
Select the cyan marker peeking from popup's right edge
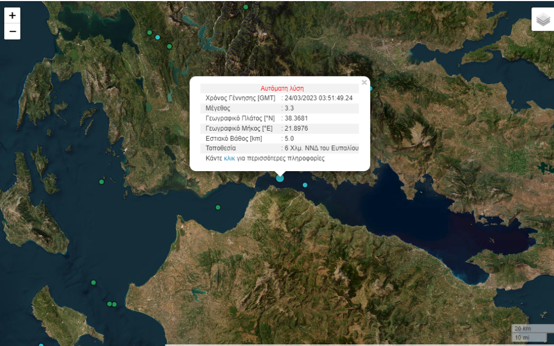371,89
